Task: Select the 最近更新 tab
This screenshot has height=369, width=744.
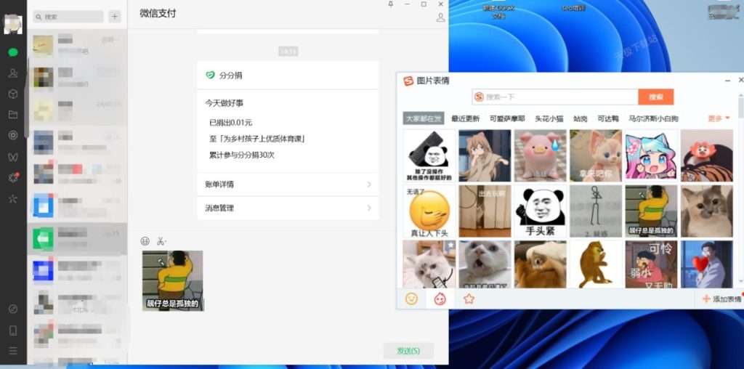Action: tap(466, 118)
